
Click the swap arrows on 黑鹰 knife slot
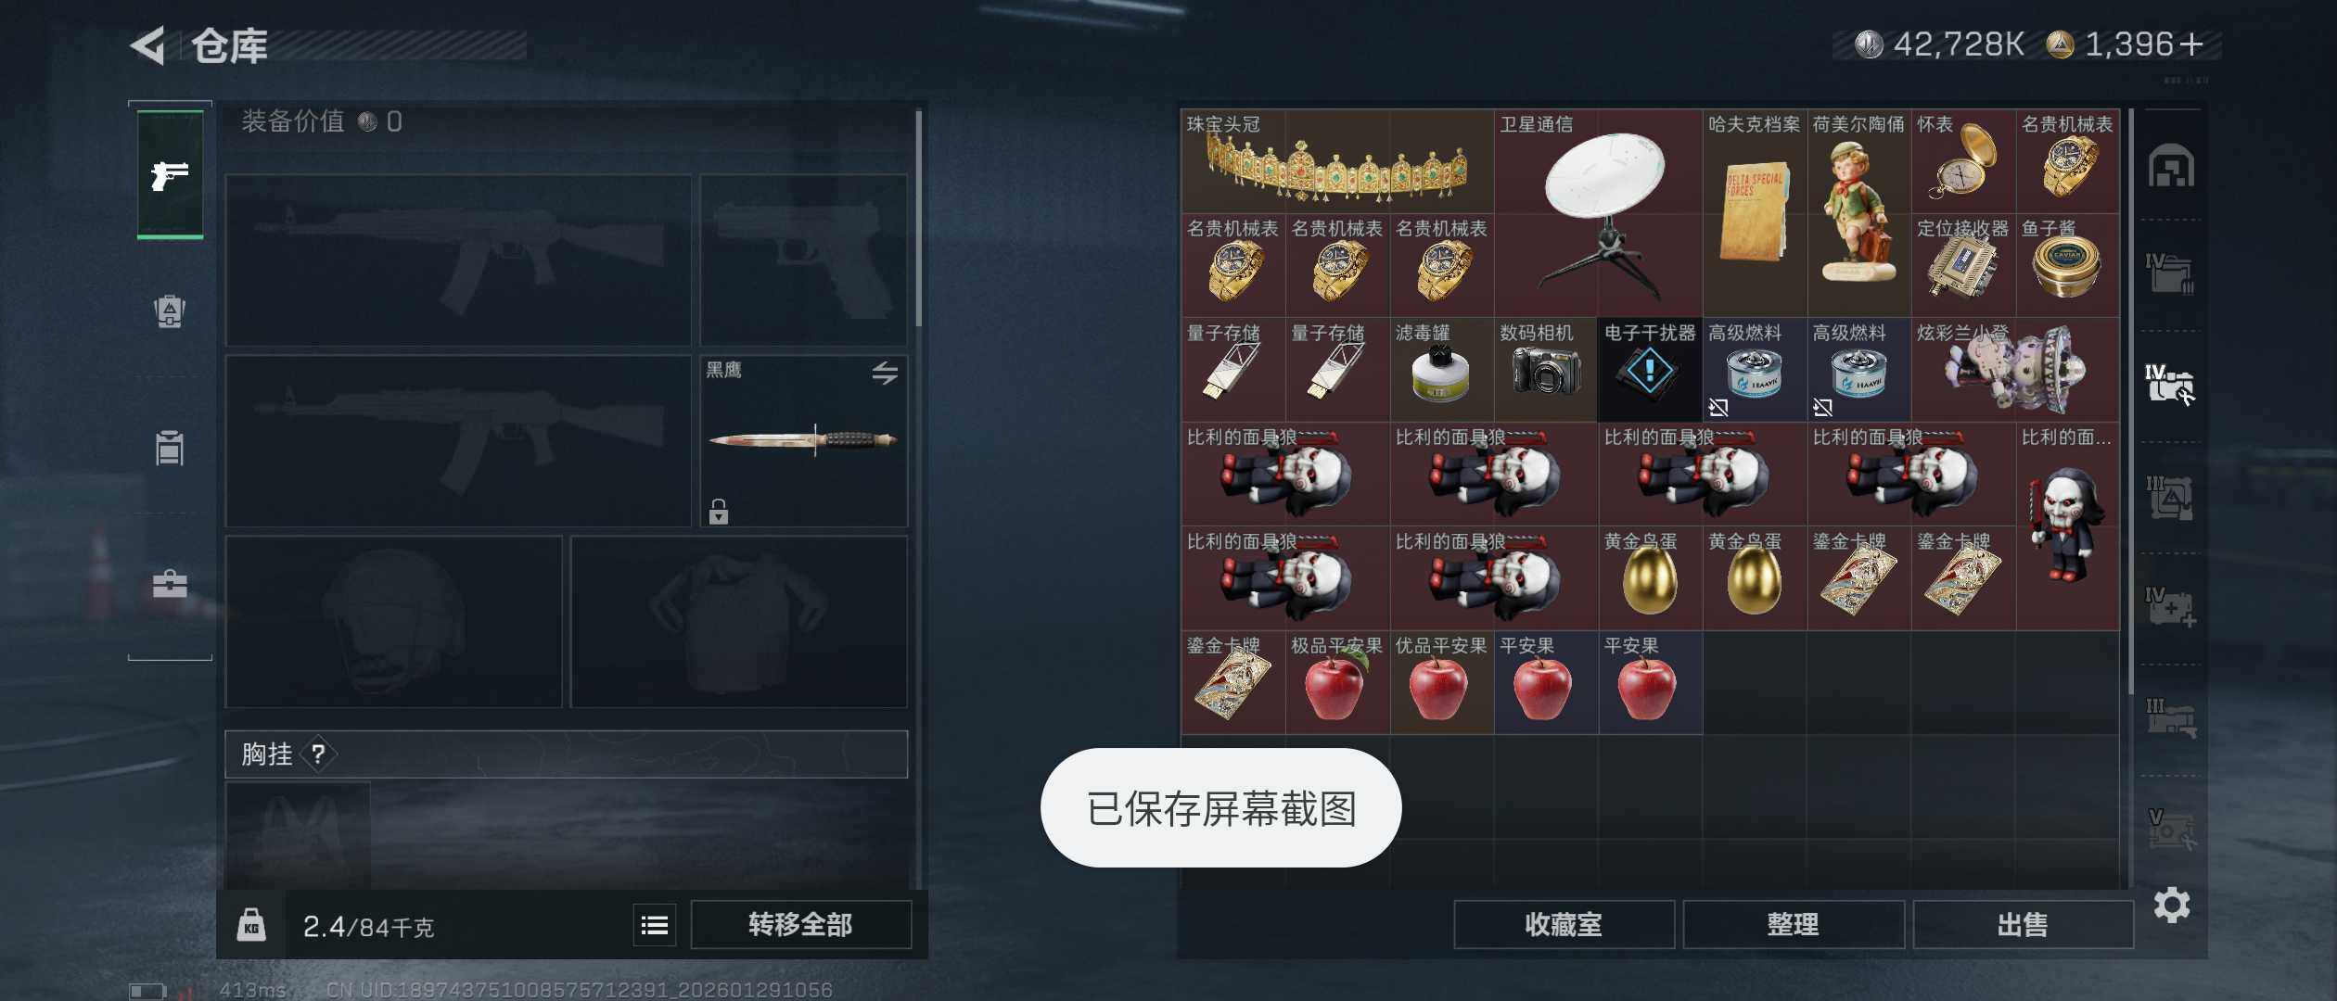(884, 373)
